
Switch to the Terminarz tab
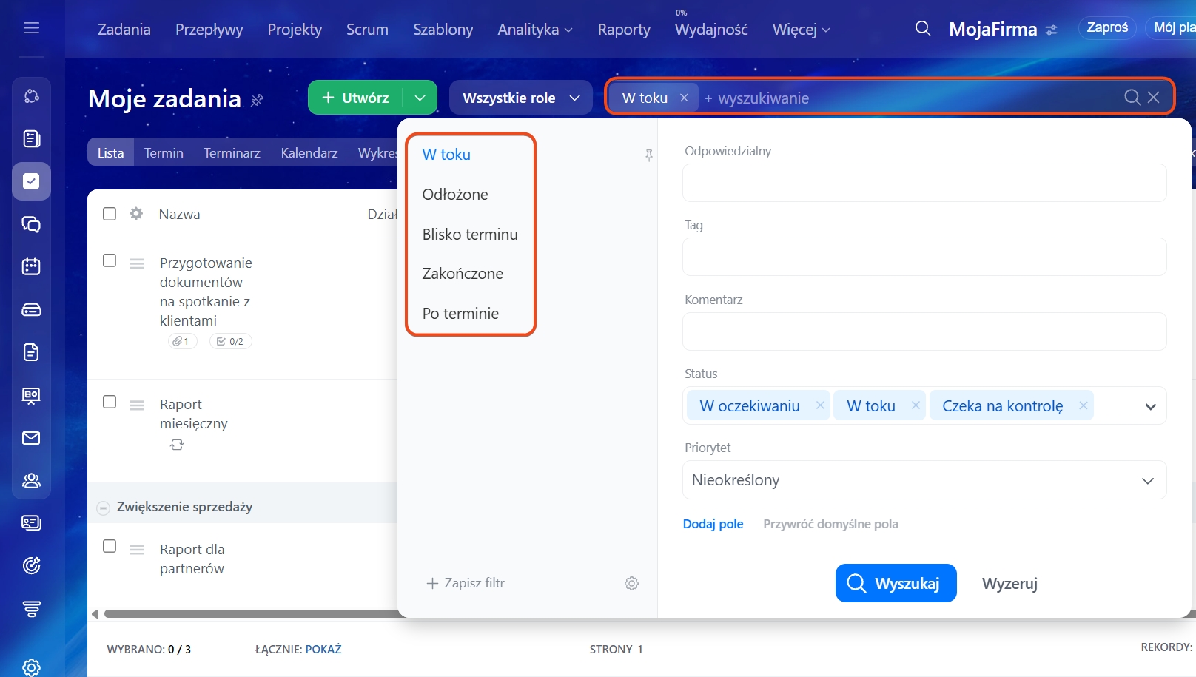point(232,152)
